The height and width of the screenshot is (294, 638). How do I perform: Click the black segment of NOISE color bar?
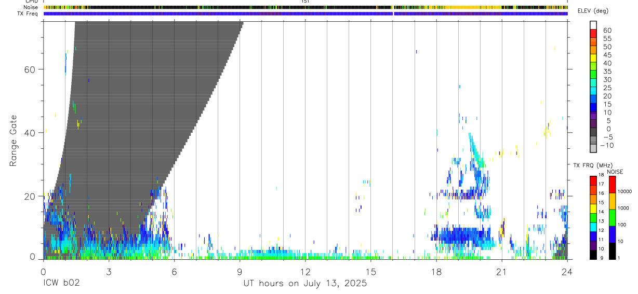tap(612, 251)
